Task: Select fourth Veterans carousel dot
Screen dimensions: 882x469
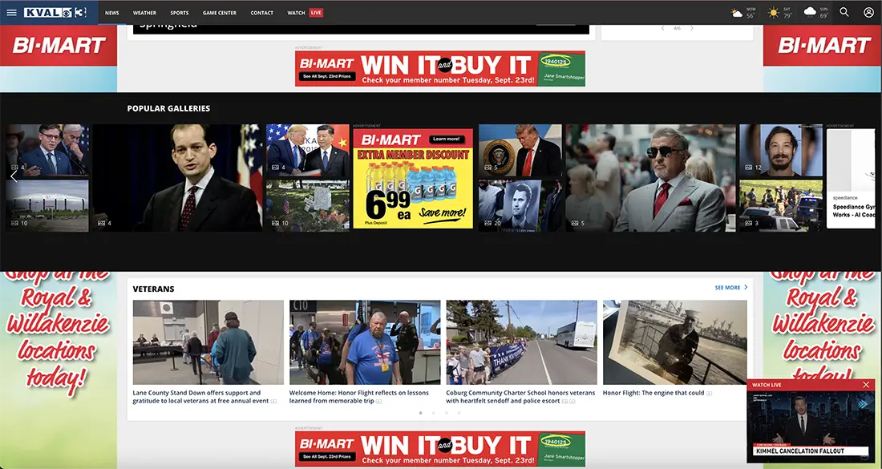Action: pyautogui.click(x=459, y=413)
